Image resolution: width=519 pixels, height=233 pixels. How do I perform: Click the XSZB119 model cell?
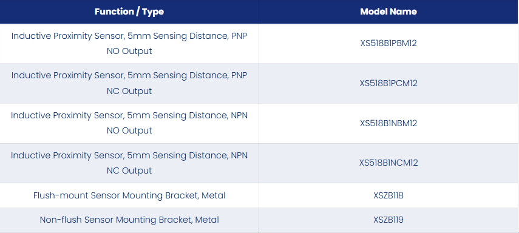(388, 220)
